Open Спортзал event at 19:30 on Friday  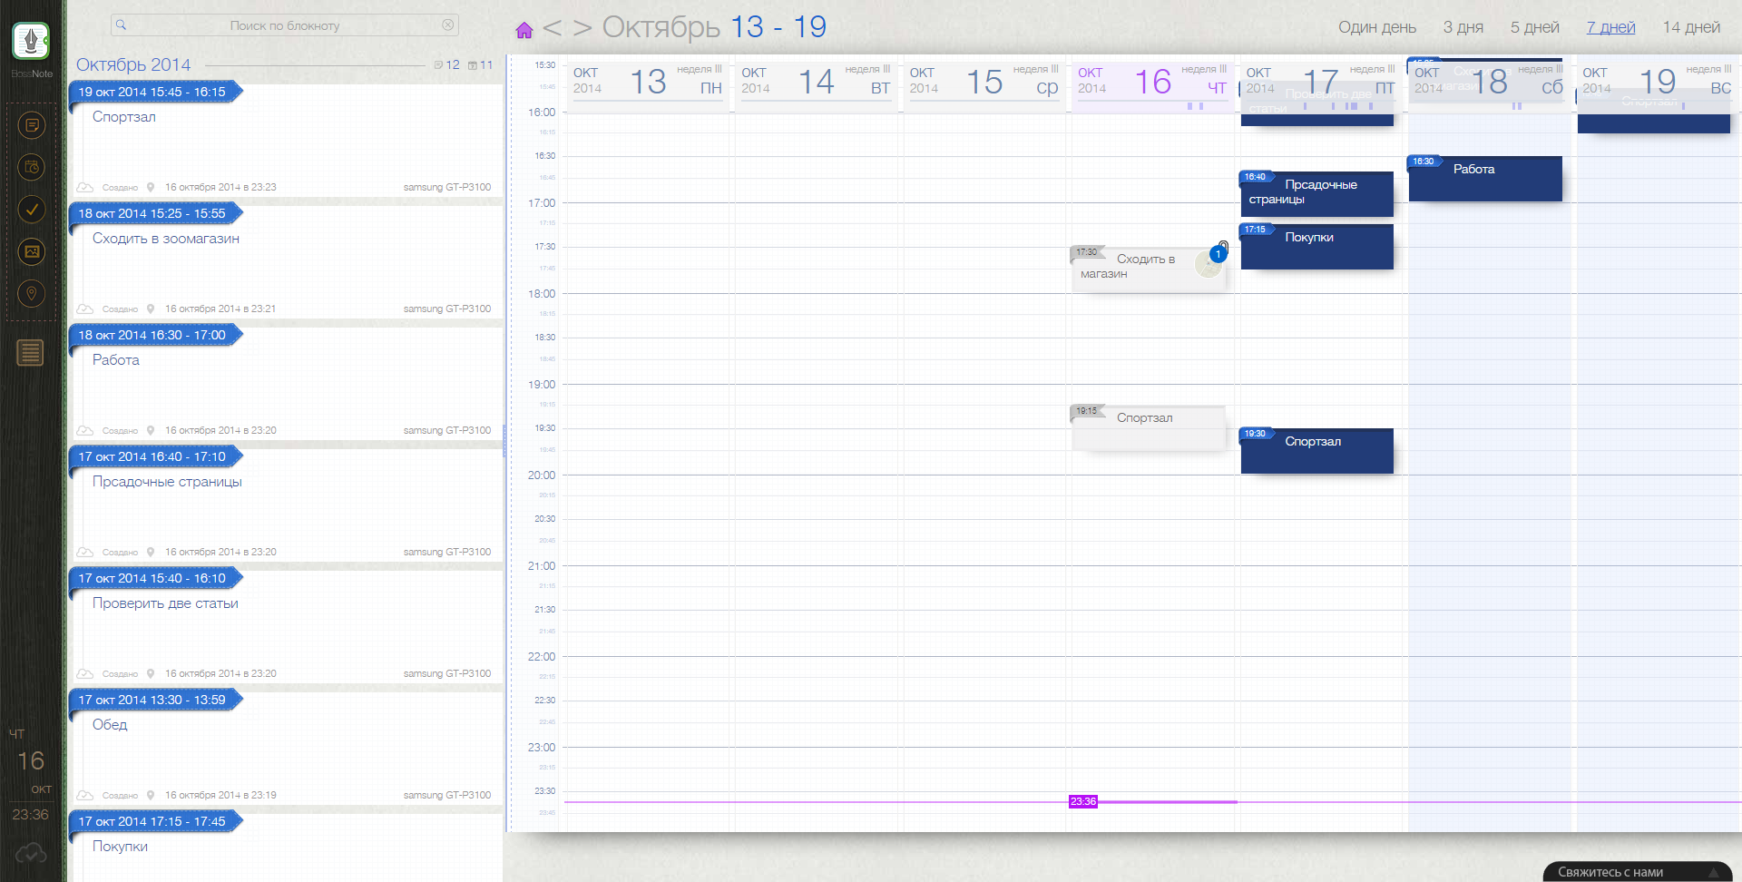[1316, 450]
